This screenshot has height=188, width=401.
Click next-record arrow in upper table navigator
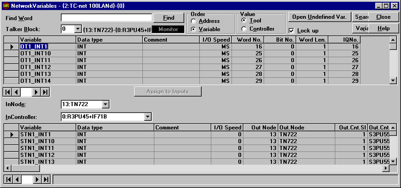[37, 92]
